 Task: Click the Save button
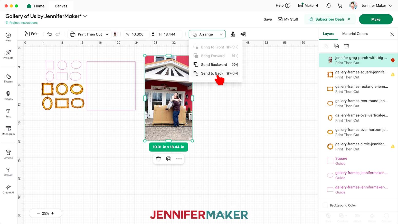tap(268, 19)
